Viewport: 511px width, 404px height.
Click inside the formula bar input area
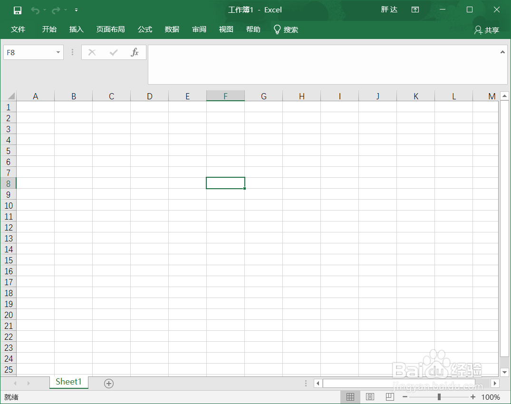324,65
